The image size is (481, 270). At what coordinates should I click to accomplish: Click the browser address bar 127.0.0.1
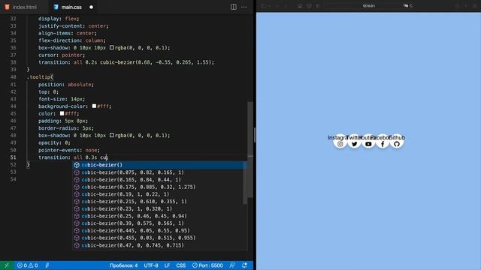pos(368,6)
